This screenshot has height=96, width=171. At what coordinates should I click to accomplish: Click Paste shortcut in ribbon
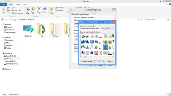tap(17, 13)
